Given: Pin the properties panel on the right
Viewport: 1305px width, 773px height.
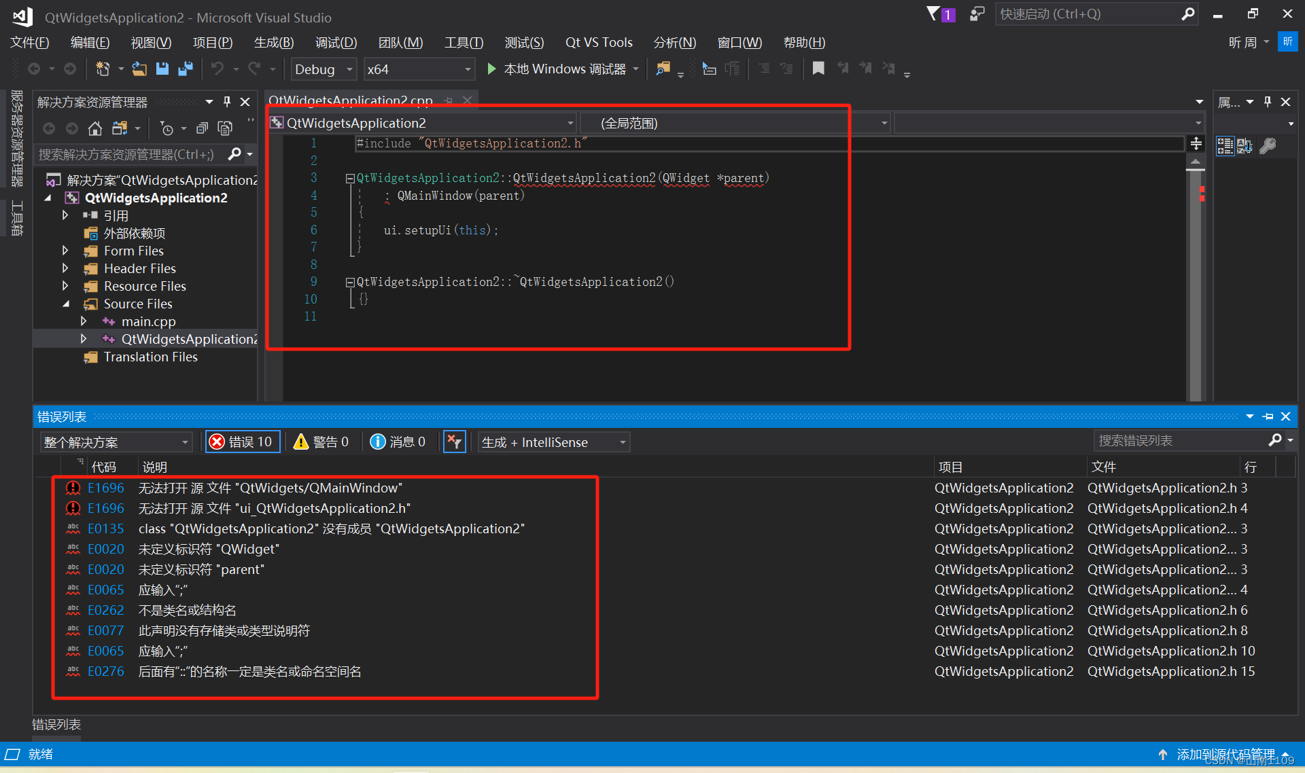Looking at the screenshot, I should (1268, 102).
